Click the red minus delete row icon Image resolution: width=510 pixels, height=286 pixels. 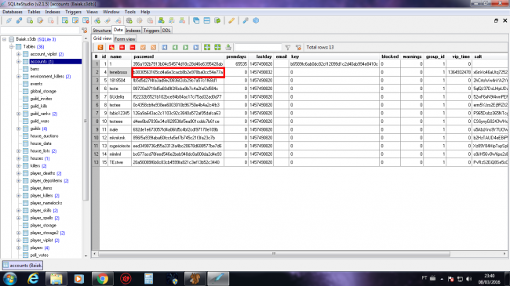pos(133,48)
